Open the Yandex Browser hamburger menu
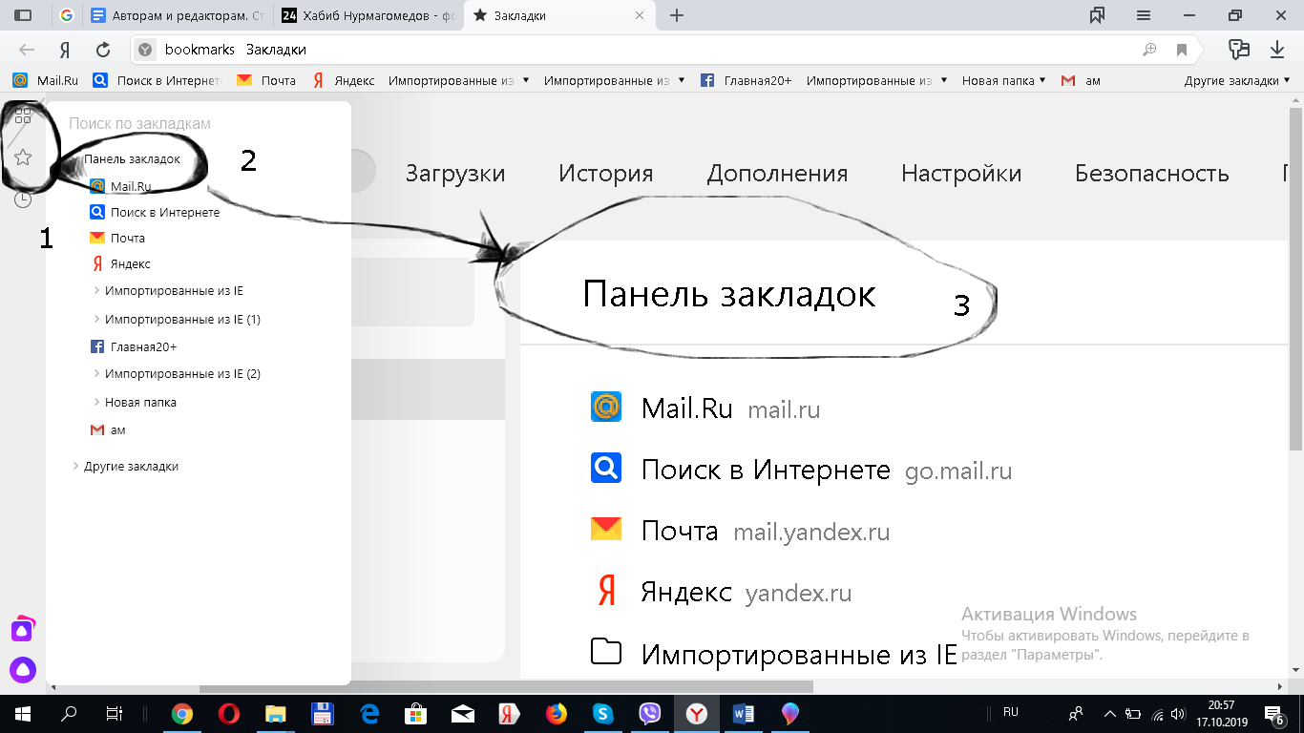The image size is (1304, 733). coord(1144,15)
